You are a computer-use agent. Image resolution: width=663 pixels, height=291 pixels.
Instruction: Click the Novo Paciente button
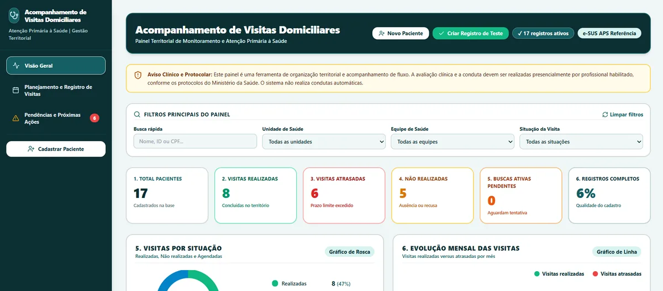(x=401, y=34)
